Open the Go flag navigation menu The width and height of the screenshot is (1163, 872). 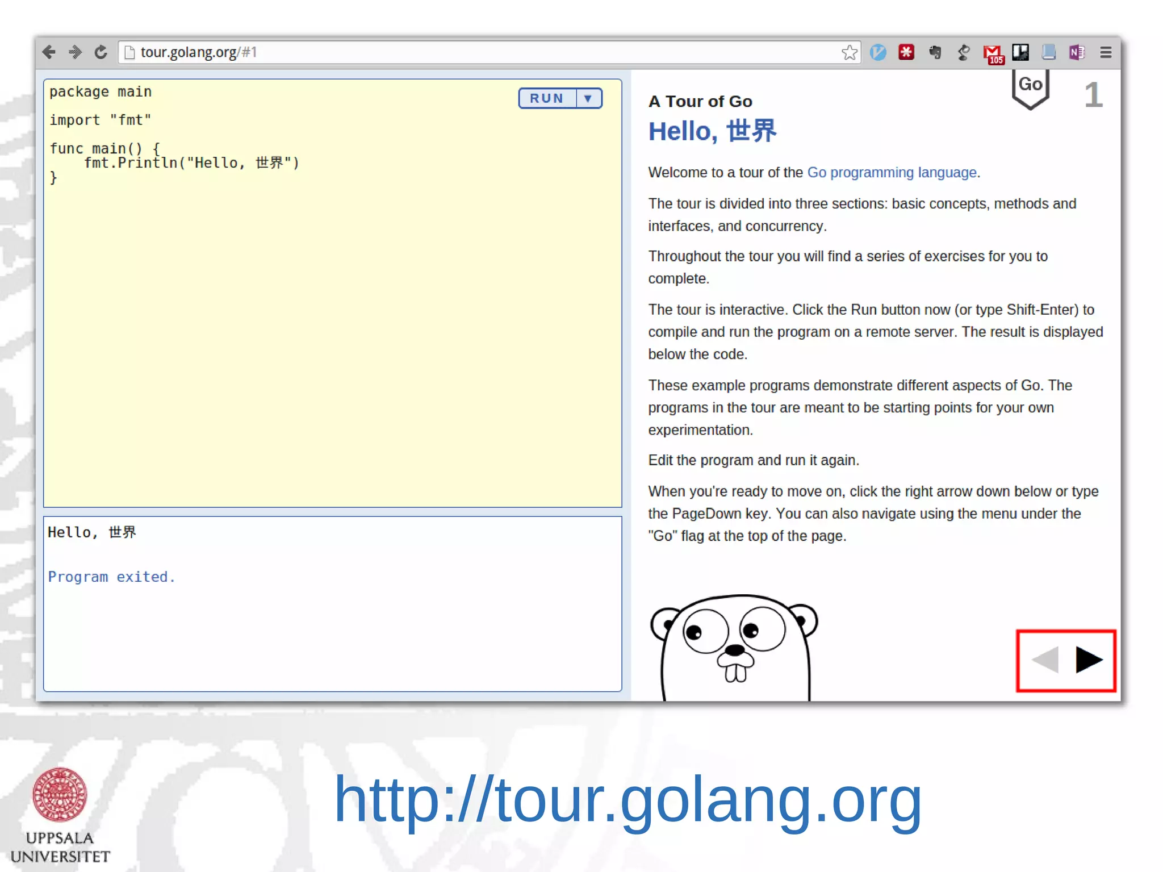1030,89
